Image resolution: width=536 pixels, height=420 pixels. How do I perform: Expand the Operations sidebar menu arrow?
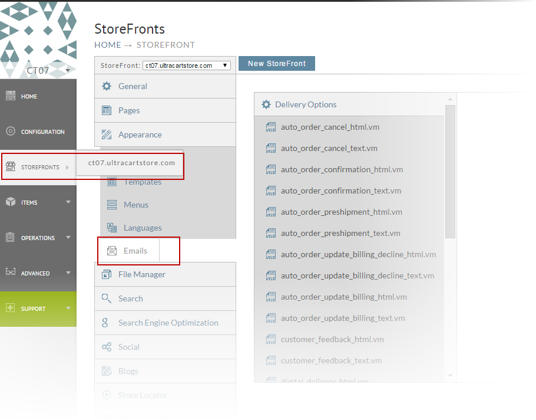point(68,237)
